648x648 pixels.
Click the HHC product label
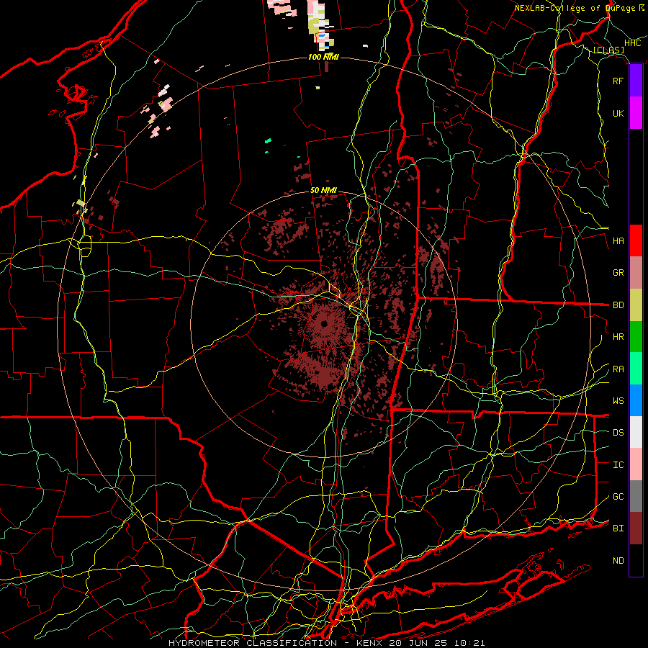coord(632,43)
